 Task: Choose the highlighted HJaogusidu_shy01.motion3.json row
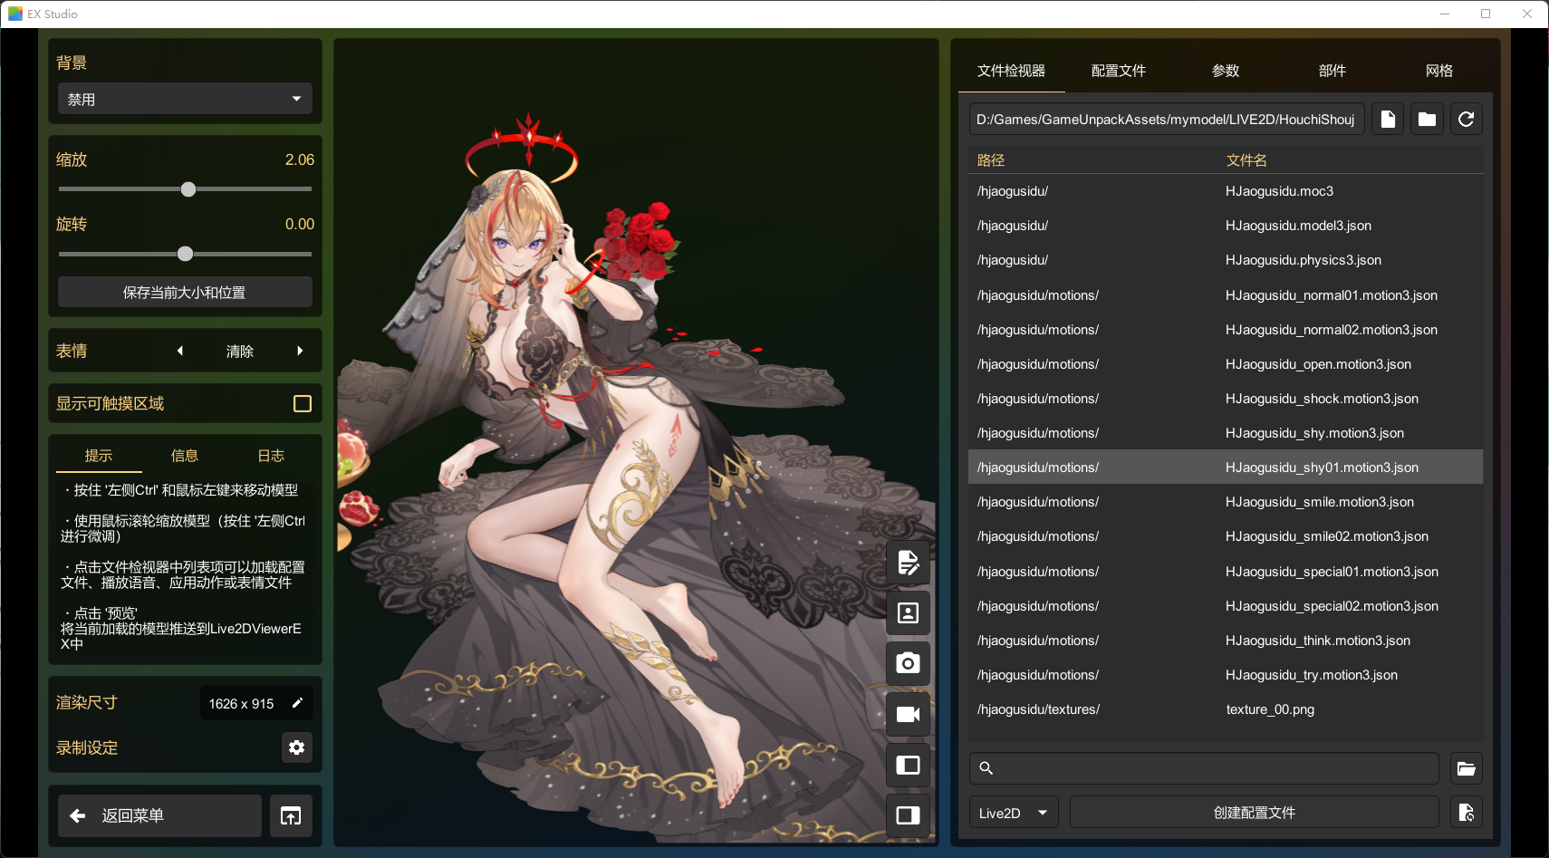[1226, 468]
